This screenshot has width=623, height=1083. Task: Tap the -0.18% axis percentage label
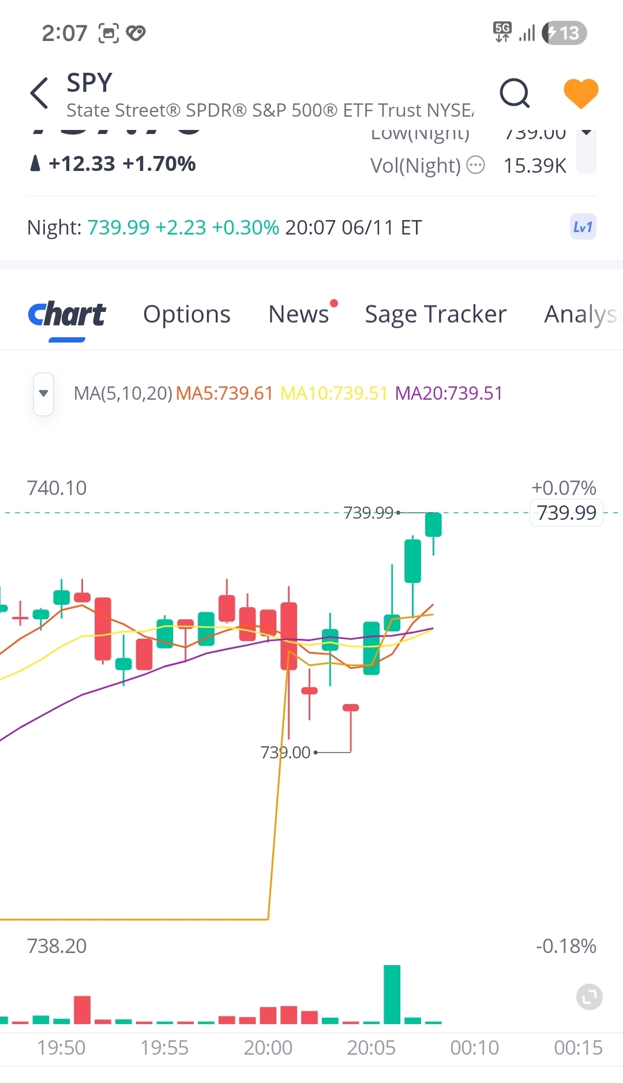[566, 946]
